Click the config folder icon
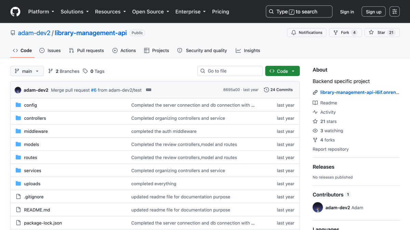The width and height of the screenshot is (410, 230). point(18,105)
